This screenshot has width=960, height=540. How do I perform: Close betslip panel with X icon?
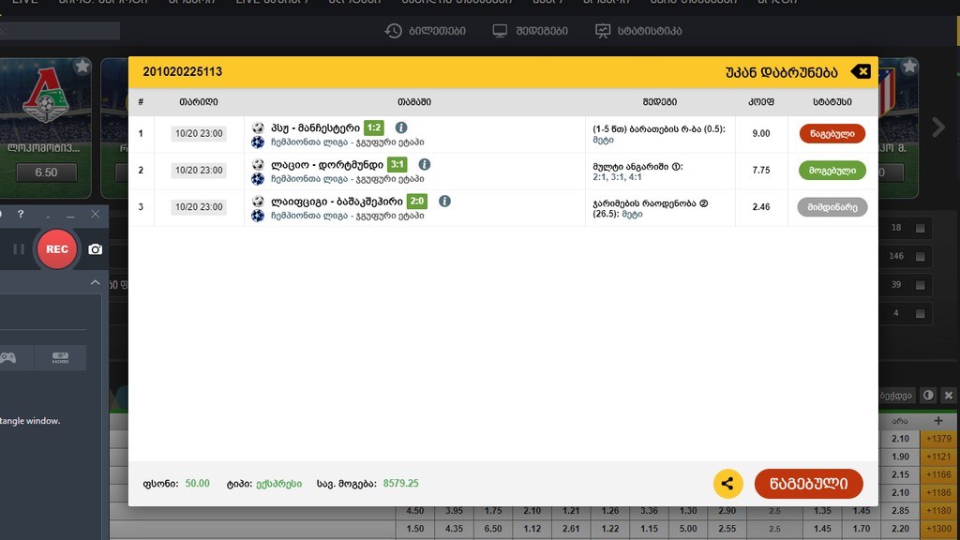pos(949,396)
